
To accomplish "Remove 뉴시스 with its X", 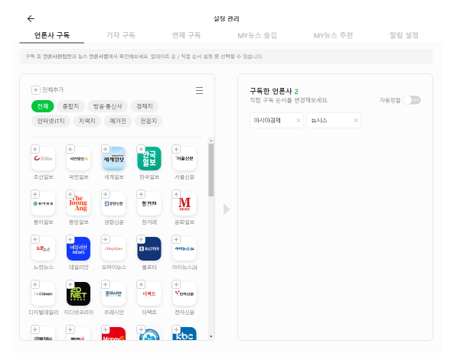I will [x=355, y=120].
